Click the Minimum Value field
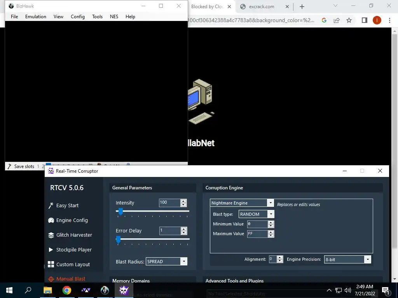Image resolution: width=398 pixels, height=298 pixels. point(257,224)
